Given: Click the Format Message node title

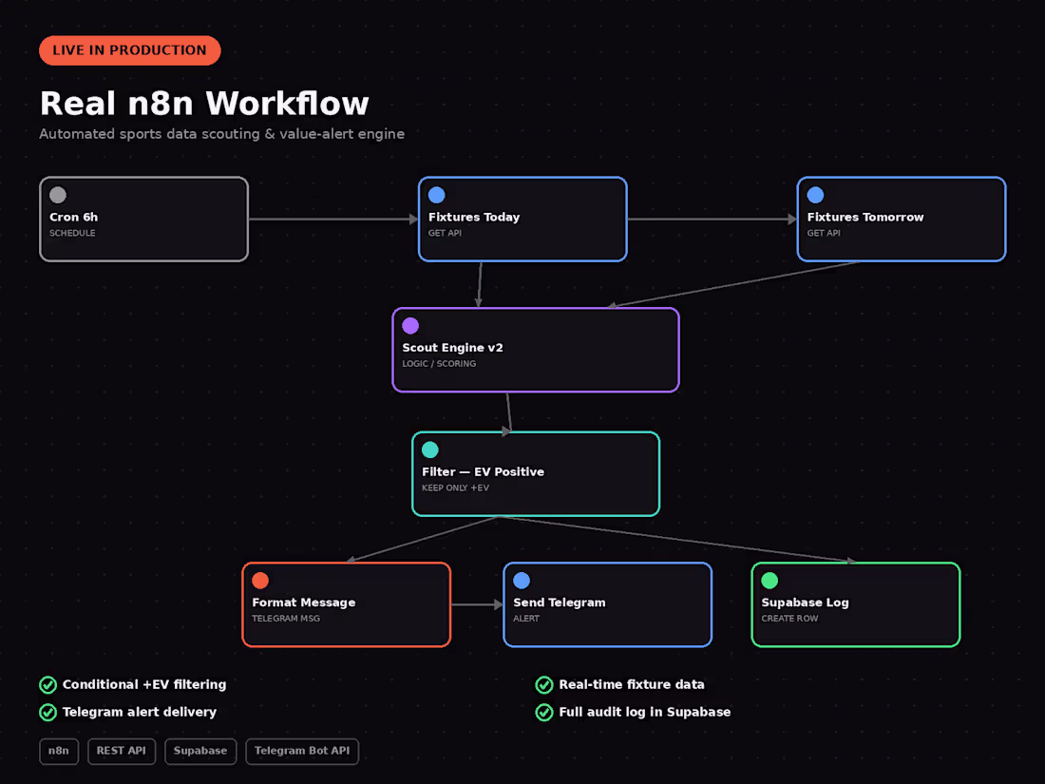Looking at the screenshot, I should coord(304,602).
